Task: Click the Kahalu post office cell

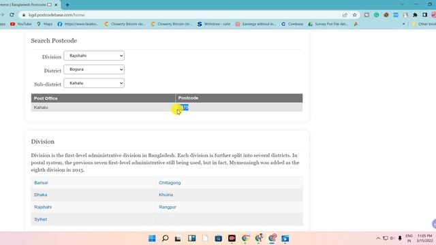Action: pyautogui.click(x=103, y=108)
